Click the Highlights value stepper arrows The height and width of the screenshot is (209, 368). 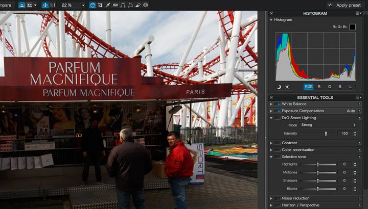pyautogui.click(x=355, y=165)
